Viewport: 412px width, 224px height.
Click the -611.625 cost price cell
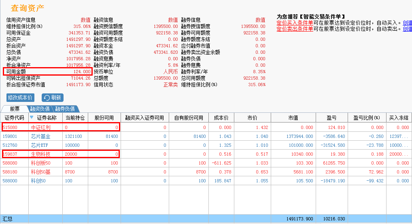[222, 163]
